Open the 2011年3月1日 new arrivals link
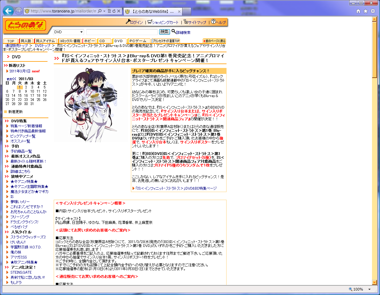 [20, 71]
